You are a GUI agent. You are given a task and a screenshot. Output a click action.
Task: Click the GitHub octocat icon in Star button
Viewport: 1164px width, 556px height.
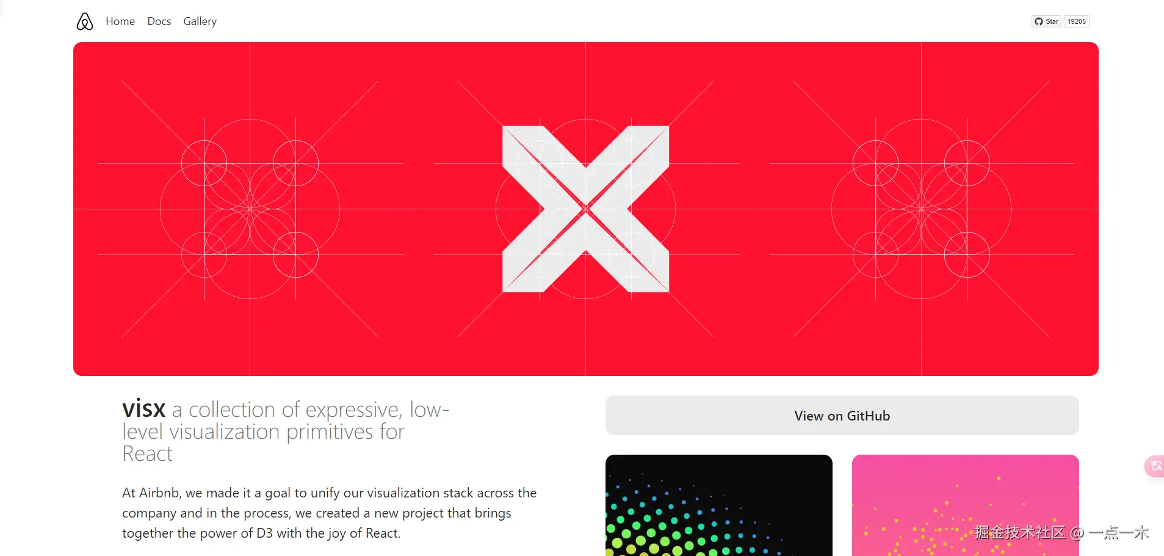[1039, 21]
